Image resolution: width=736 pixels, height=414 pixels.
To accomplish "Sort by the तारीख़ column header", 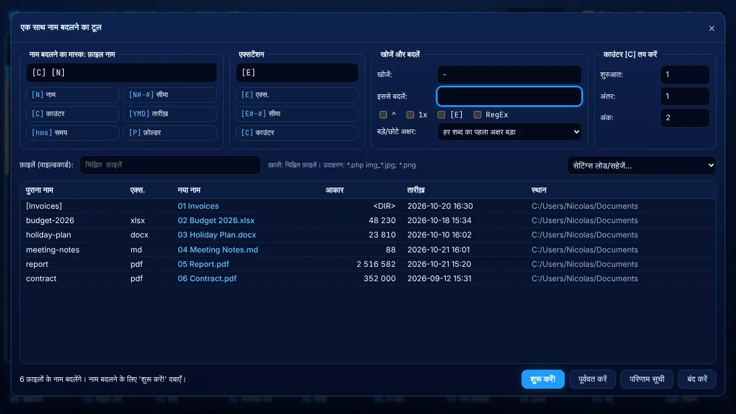I will tap(416, 190).
